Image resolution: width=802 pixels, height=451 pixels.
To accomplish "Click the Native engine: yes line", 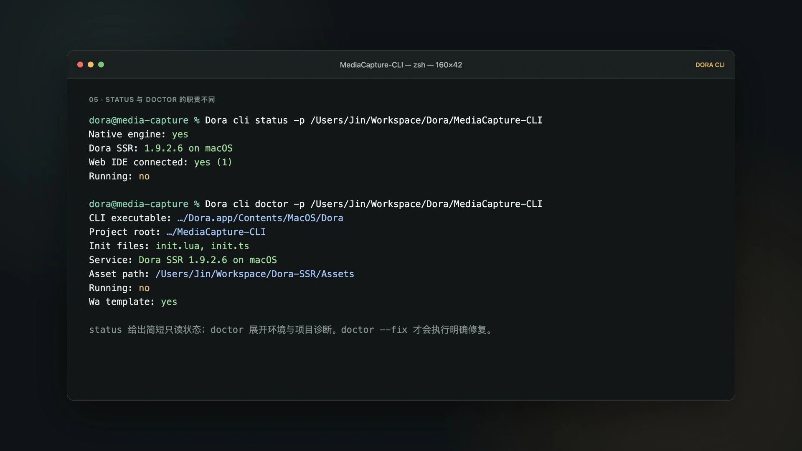I will click(x=138, y=134).
